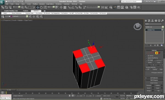
Task: Collapse the Selection rollout
Action: 154,50
